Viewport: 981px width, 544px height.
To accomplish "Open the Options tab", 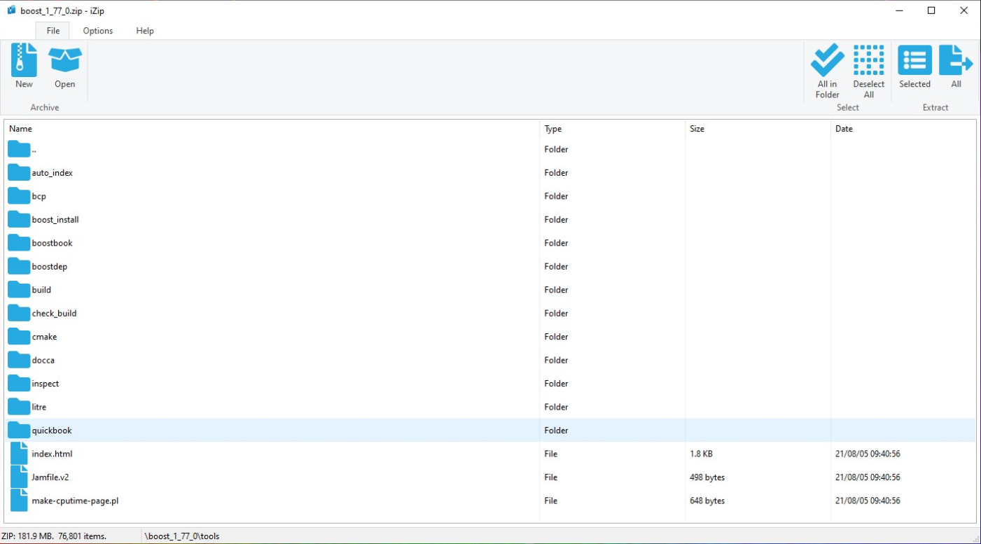I will (98, 31).
